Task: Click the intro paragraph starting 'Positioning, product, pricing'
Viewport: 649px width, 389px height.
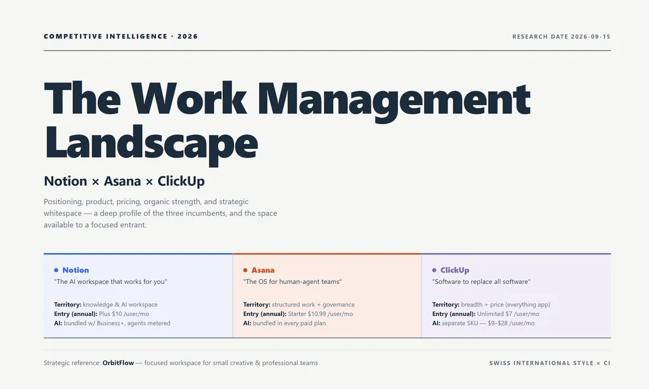Action: point(160,213)
